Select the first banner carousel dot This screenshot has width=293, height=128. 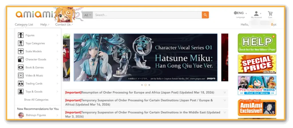point(142,85)
